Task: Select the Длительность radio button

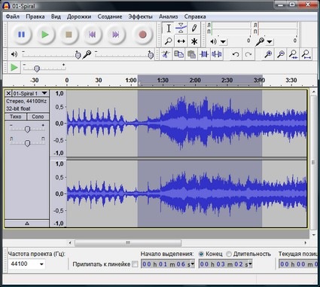Action: (x=229, y=254)
